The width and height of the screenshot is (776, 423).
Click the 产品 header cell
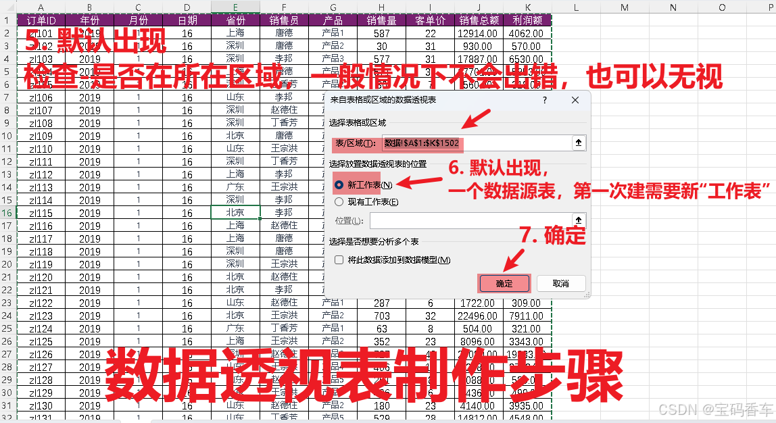333,20
